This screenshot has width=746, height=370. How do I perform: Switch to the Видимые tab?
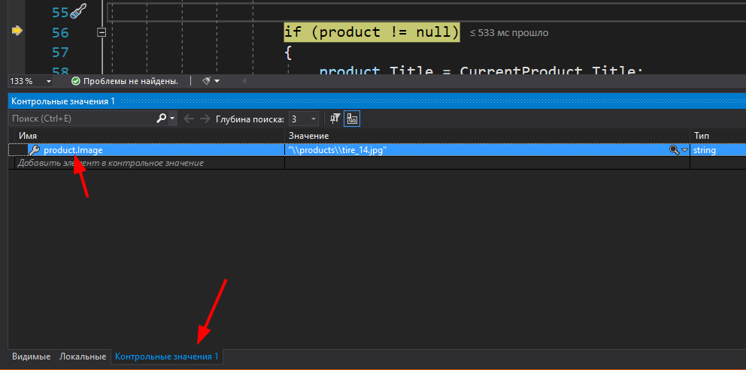[x=31, y=356]
